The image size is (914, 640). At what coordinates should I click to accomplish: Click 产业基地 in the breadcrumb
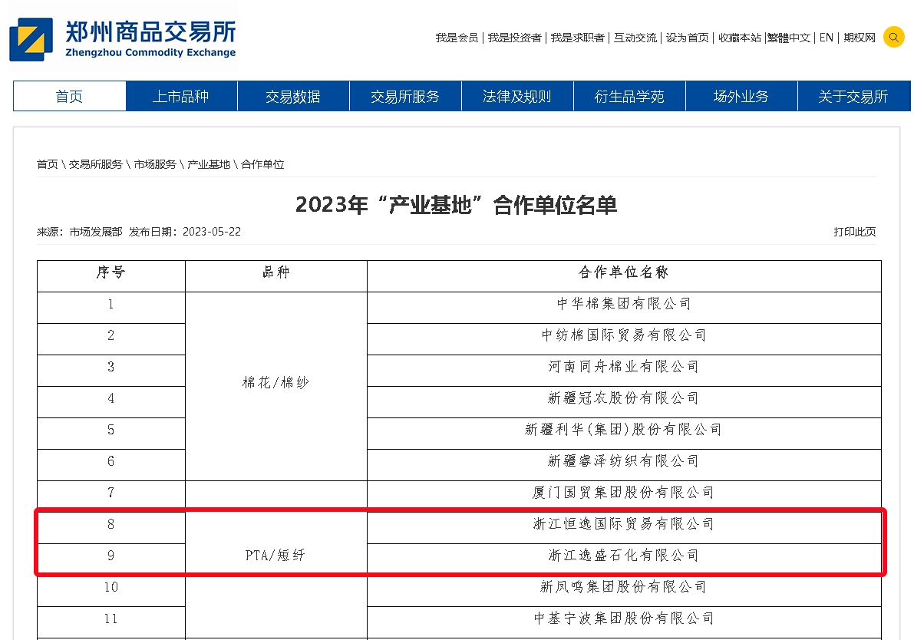click(x=209, y=164)
